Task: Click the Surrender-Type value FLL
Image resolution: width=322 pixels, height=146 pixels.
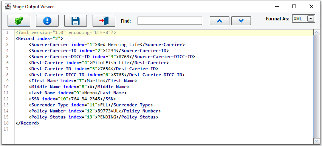Action: pyautogui.click(x=104, y=105)
